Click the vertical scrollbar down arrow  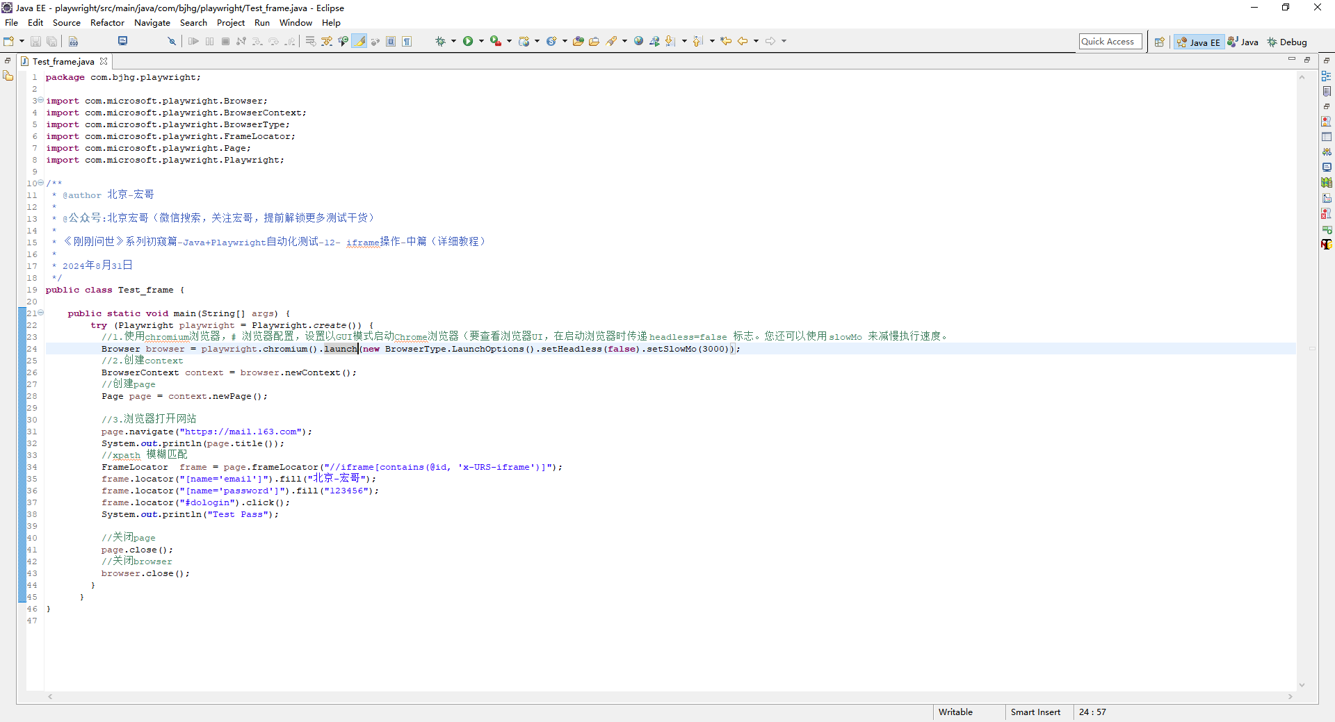(x=1302, y=685)
